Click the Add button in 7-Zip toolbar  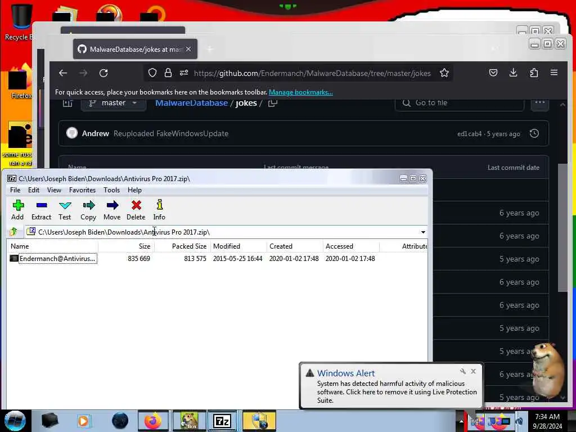[x=17, y=210]
